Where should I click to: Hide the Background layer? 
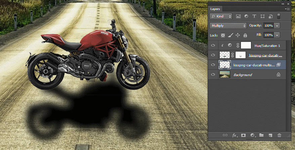click(213, 74)
